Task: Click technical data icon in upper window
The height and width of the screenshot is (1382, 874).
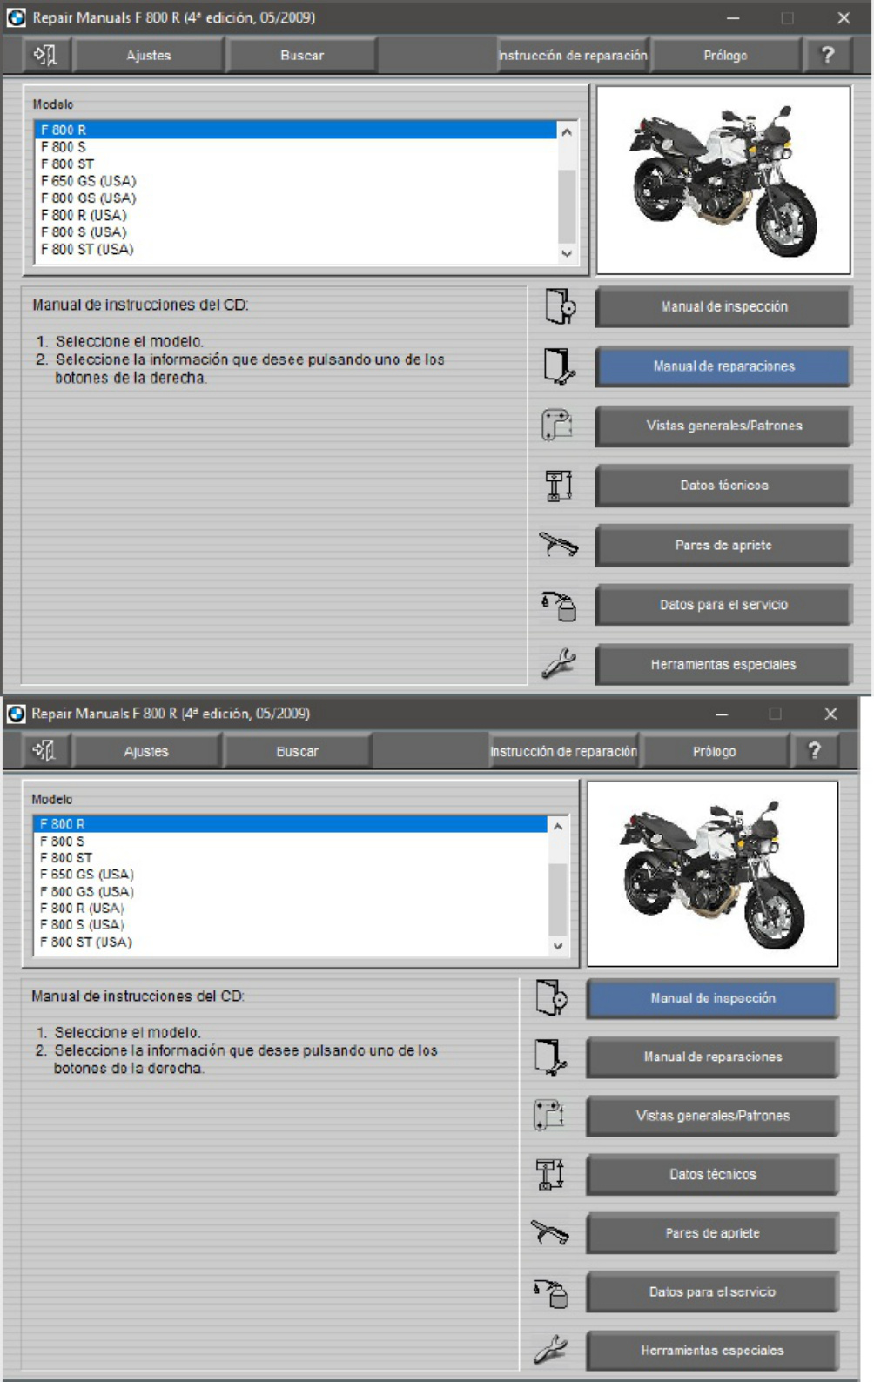Action: tap(559, 486)
